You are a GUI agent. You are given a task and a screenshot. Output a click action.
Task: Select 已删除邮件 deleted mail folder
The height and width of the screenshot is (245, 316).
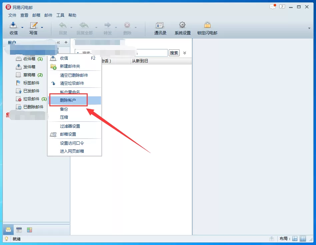click(x=30, y=107)
